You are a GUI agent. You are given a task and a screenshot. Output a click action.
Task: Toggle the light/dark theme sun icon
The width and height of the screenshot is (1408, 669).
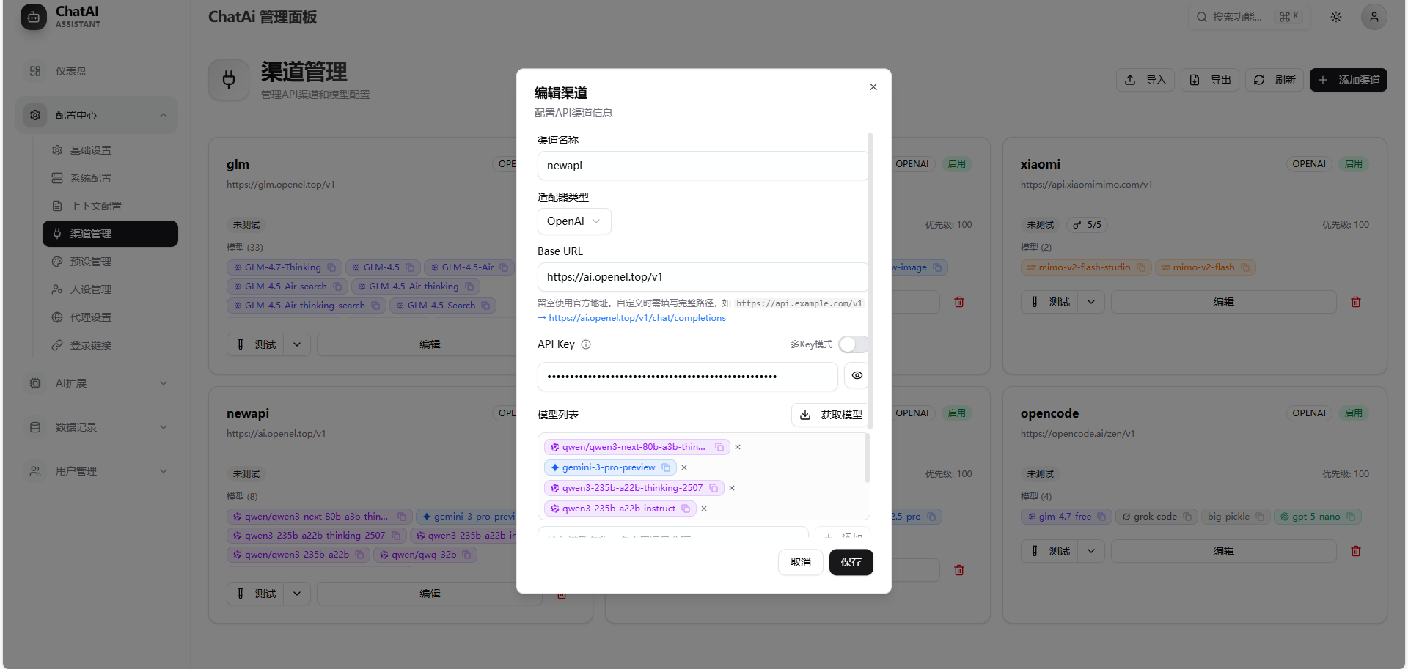click(x=1335, y=17)
